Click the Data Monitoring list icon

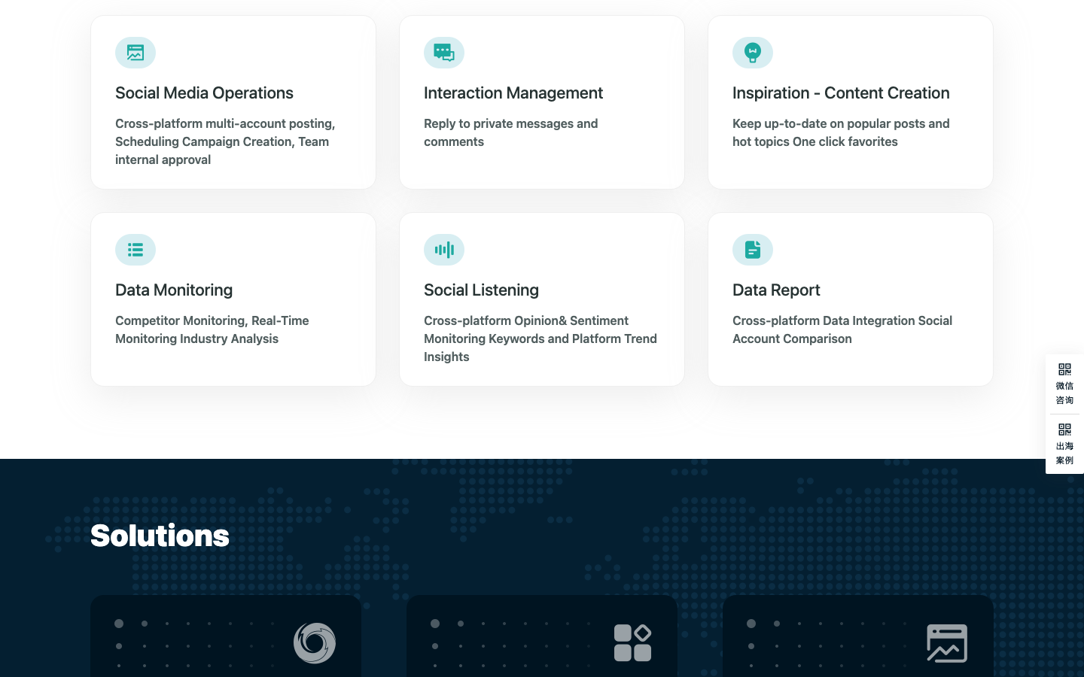click(x=135, y=250)
